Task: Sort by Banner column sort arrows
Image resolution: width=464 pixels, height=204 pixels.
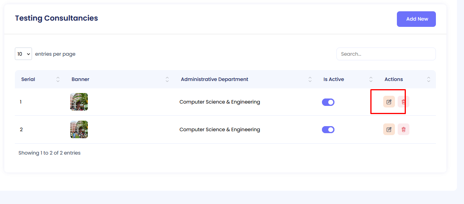Action: pos(167,79)
